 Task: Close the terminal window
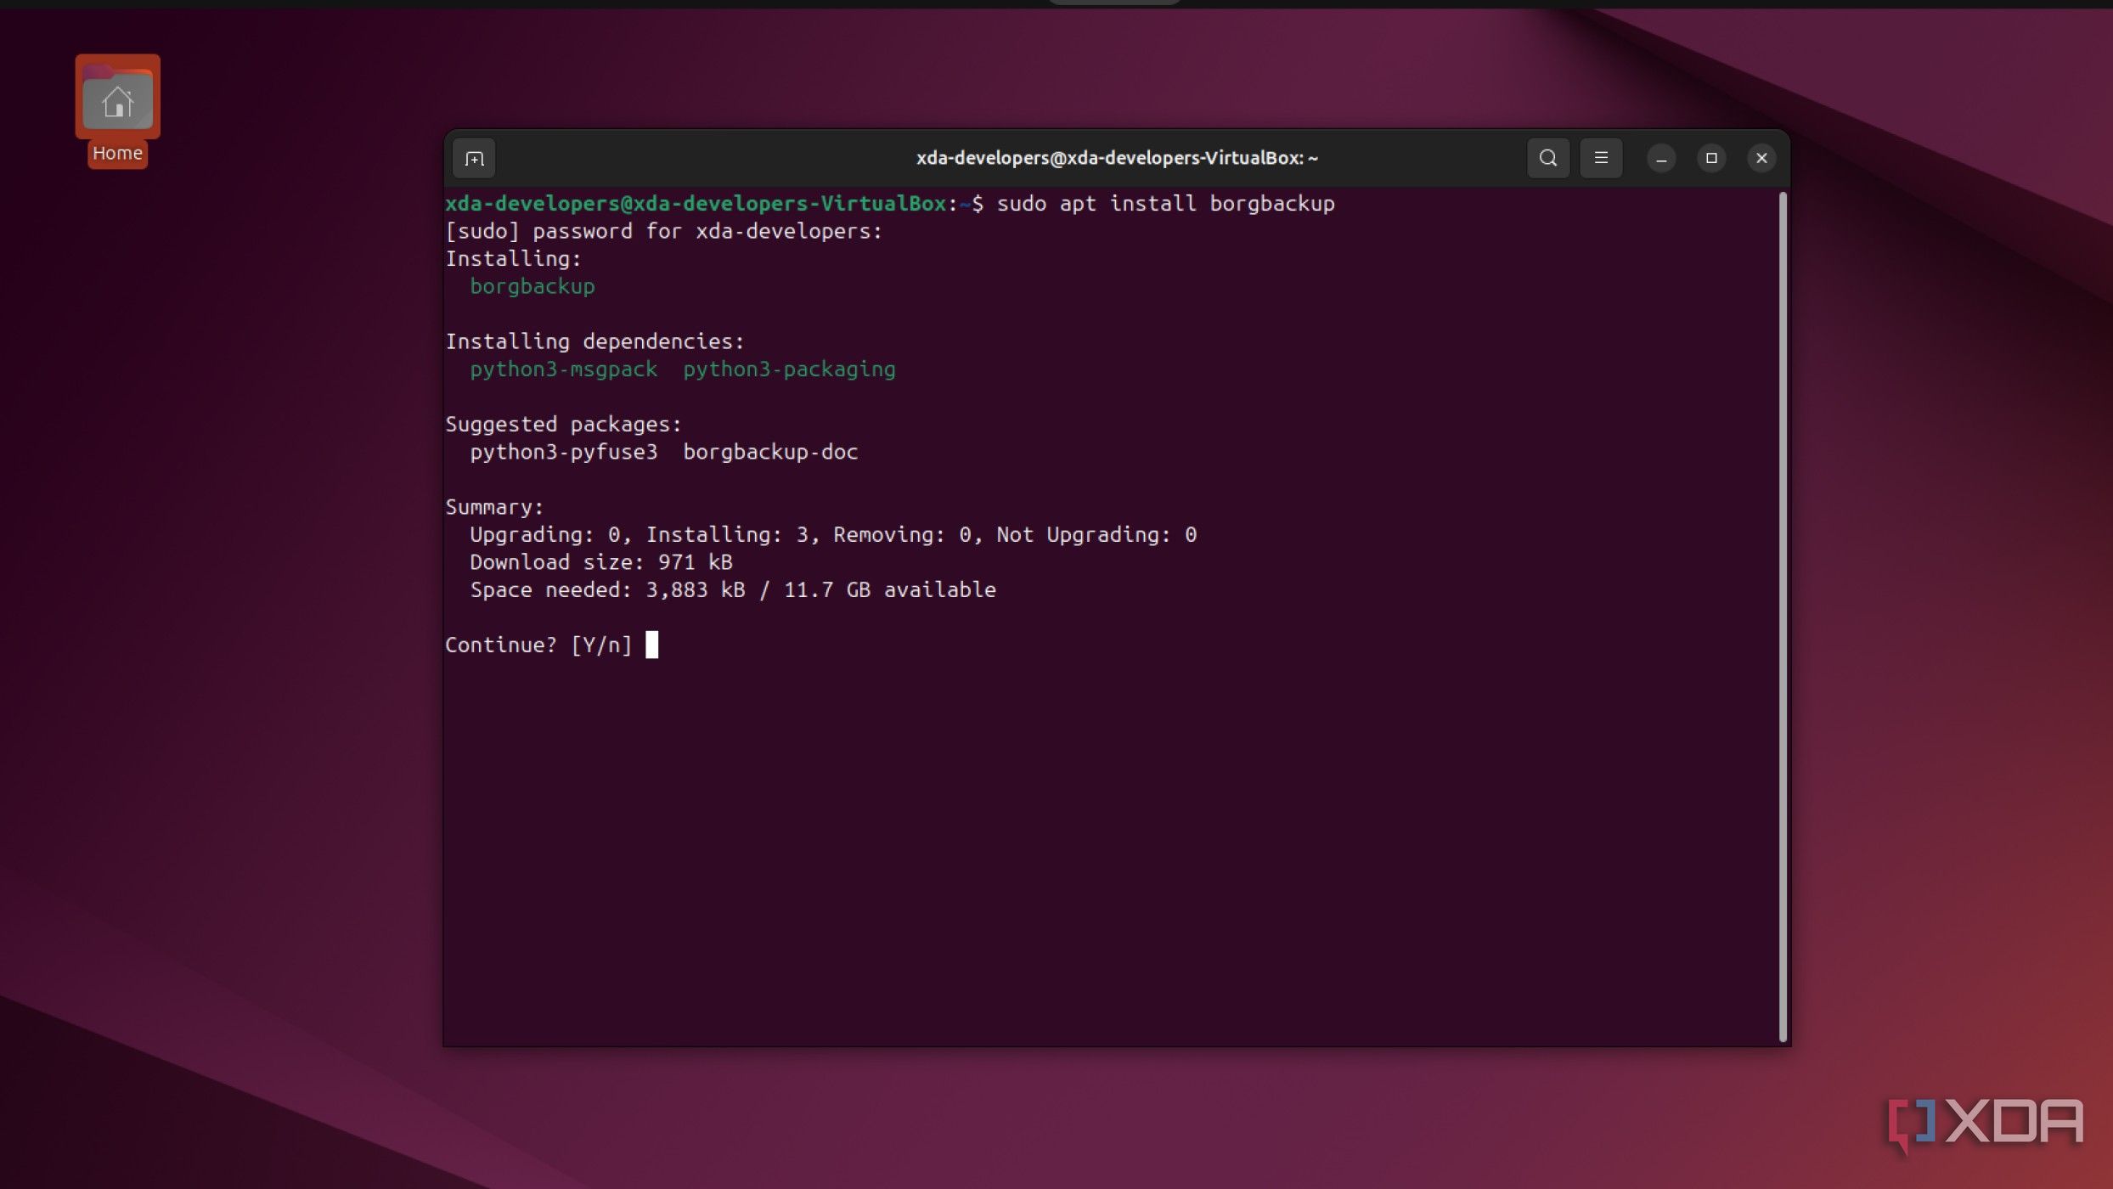pyautogui.click(x=1761, y=159)
